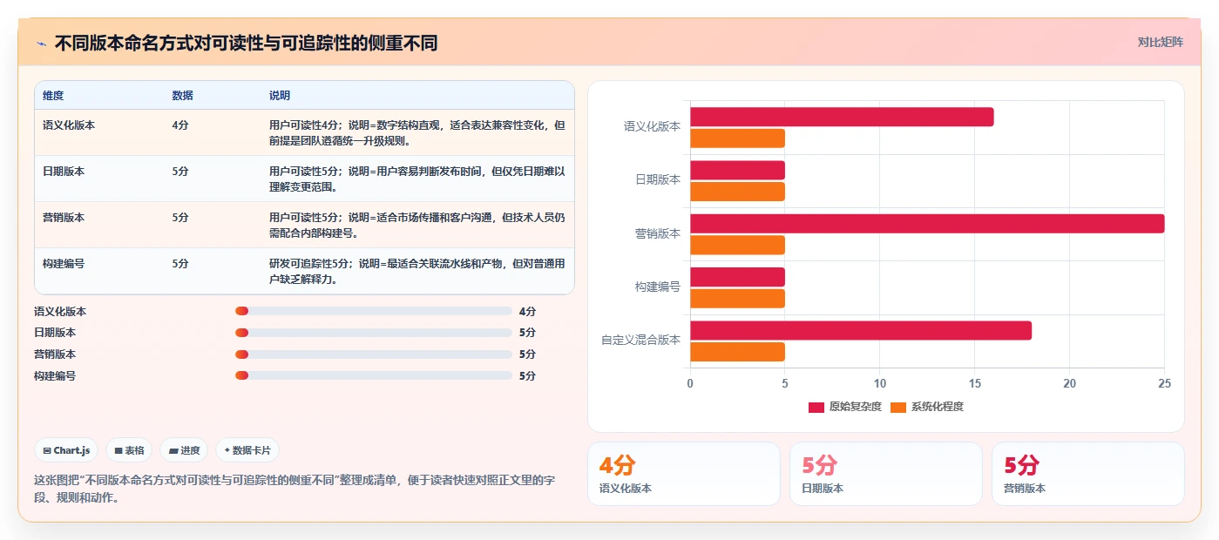The width and height of the screenshot is (1219, 540).
Task: Click 语义化版本 in the table's first column
Action: pos(69,125)
